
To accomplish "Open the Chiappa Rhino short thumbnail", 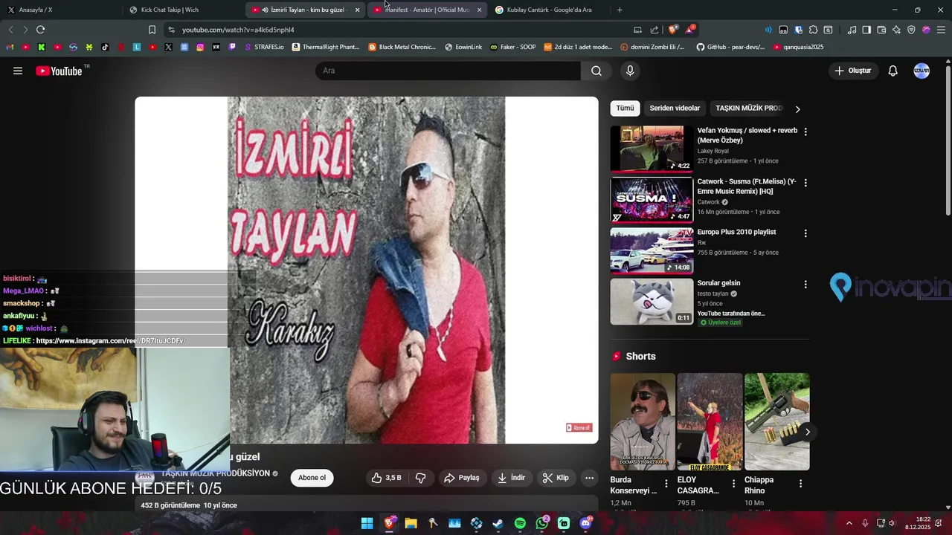I will coord(776,421).
